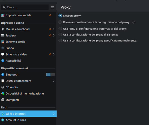
Task: Focus the Cerca search field
Action: pyautogui.click(x=25, y=7)
